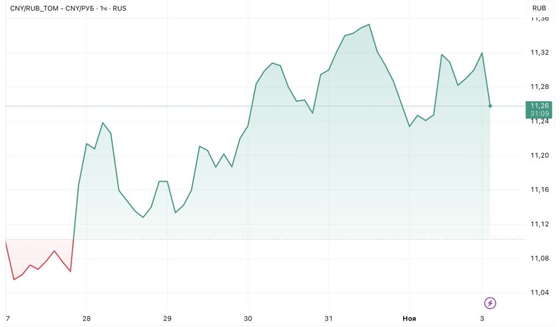
Task: Select date 28 on the time axis
Action: (86, 318)
